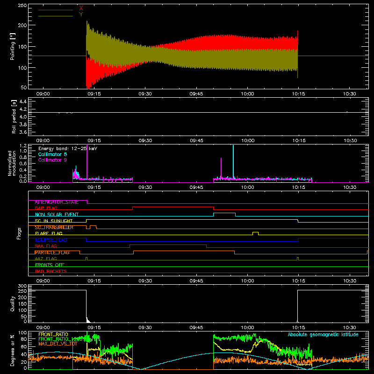Select the Energy band: 12-25 keV label
Image resolution: width=374 pixels, height=374 pixels.
tap(68, 149)
